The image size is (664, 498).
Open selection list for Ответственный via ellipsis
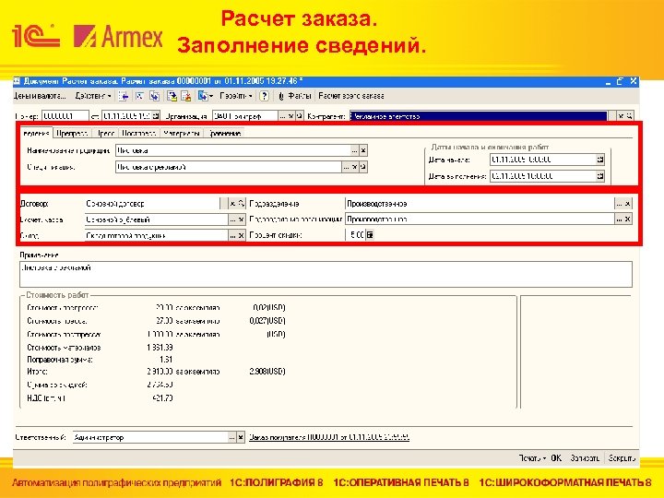click(231, 437)
